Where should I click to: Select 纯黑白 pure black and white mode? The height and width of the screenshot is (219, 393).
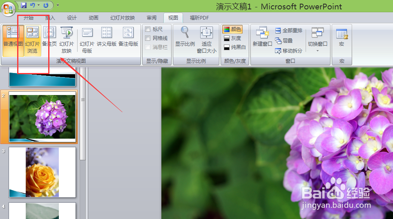coord(235,47)
